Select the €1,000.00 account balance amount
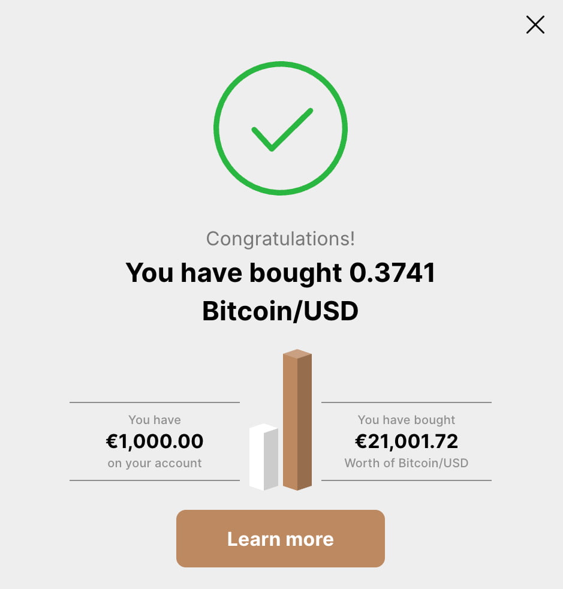Screen dimensions: 563x589 tap(155, 441)
